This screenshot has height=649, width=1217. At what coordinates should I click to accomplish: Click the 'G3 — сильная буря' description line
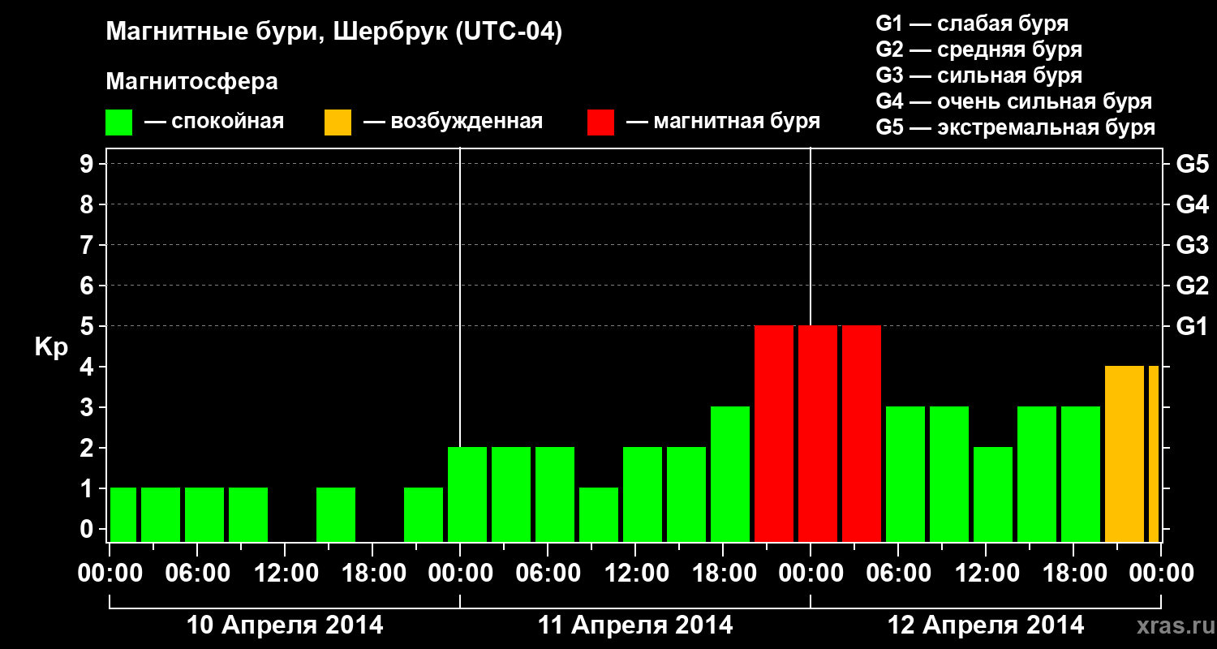click(978, 75)
